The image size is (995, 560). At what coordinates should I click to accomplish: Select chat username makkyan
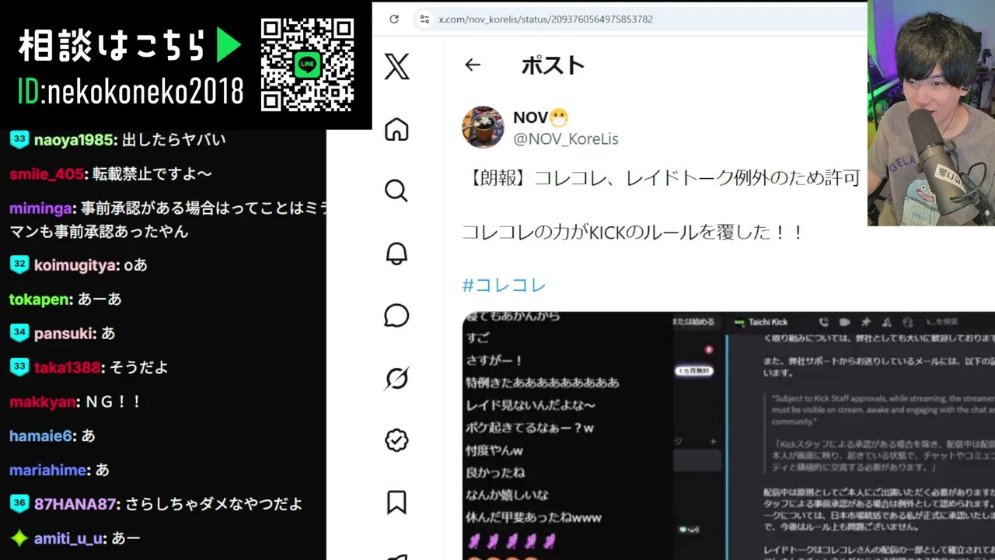44,401
